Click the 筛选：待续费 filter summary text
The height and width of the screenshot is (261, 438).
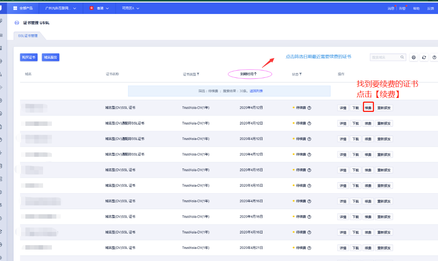click(208, 91)
